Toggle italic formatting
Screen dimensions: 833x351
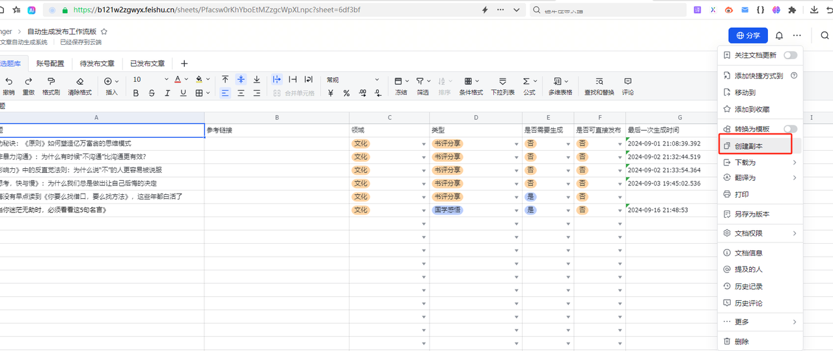(x=167, y=93)
